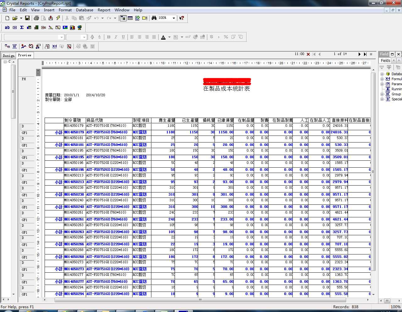Toggle Bold formatting
Screen dimensions: 402x312
[x=109, y=37]
